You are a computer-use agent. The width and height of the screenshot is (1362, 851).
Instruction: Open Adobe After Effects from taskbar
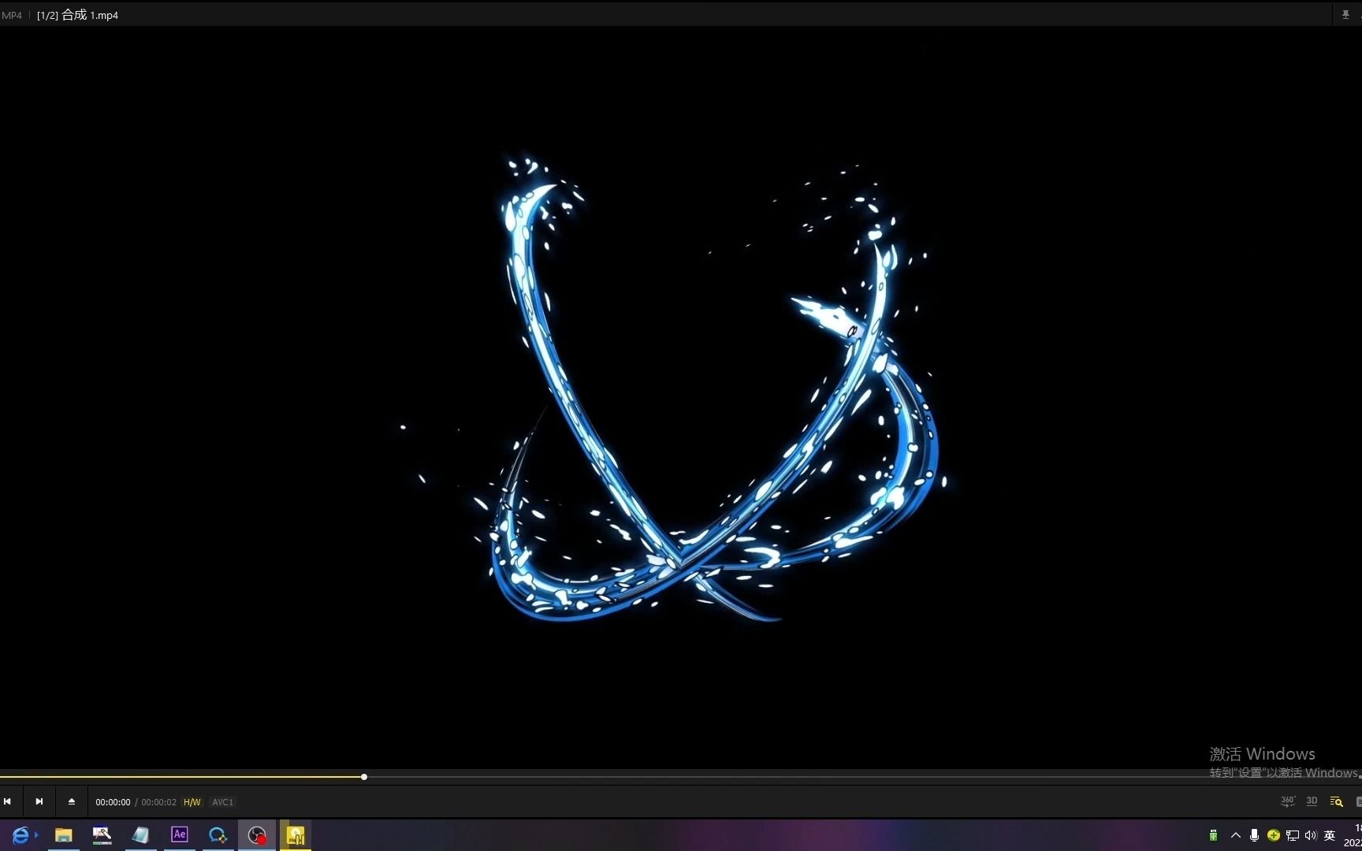coord(180,834)
